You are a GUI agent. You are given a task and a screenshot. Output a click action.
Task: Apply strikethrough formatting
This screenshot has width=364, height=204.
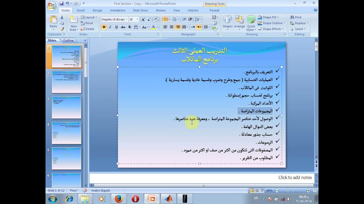click(123, 27)
